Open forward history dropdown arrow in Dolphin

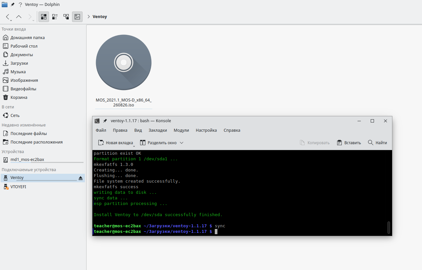[x=33, y=20]
